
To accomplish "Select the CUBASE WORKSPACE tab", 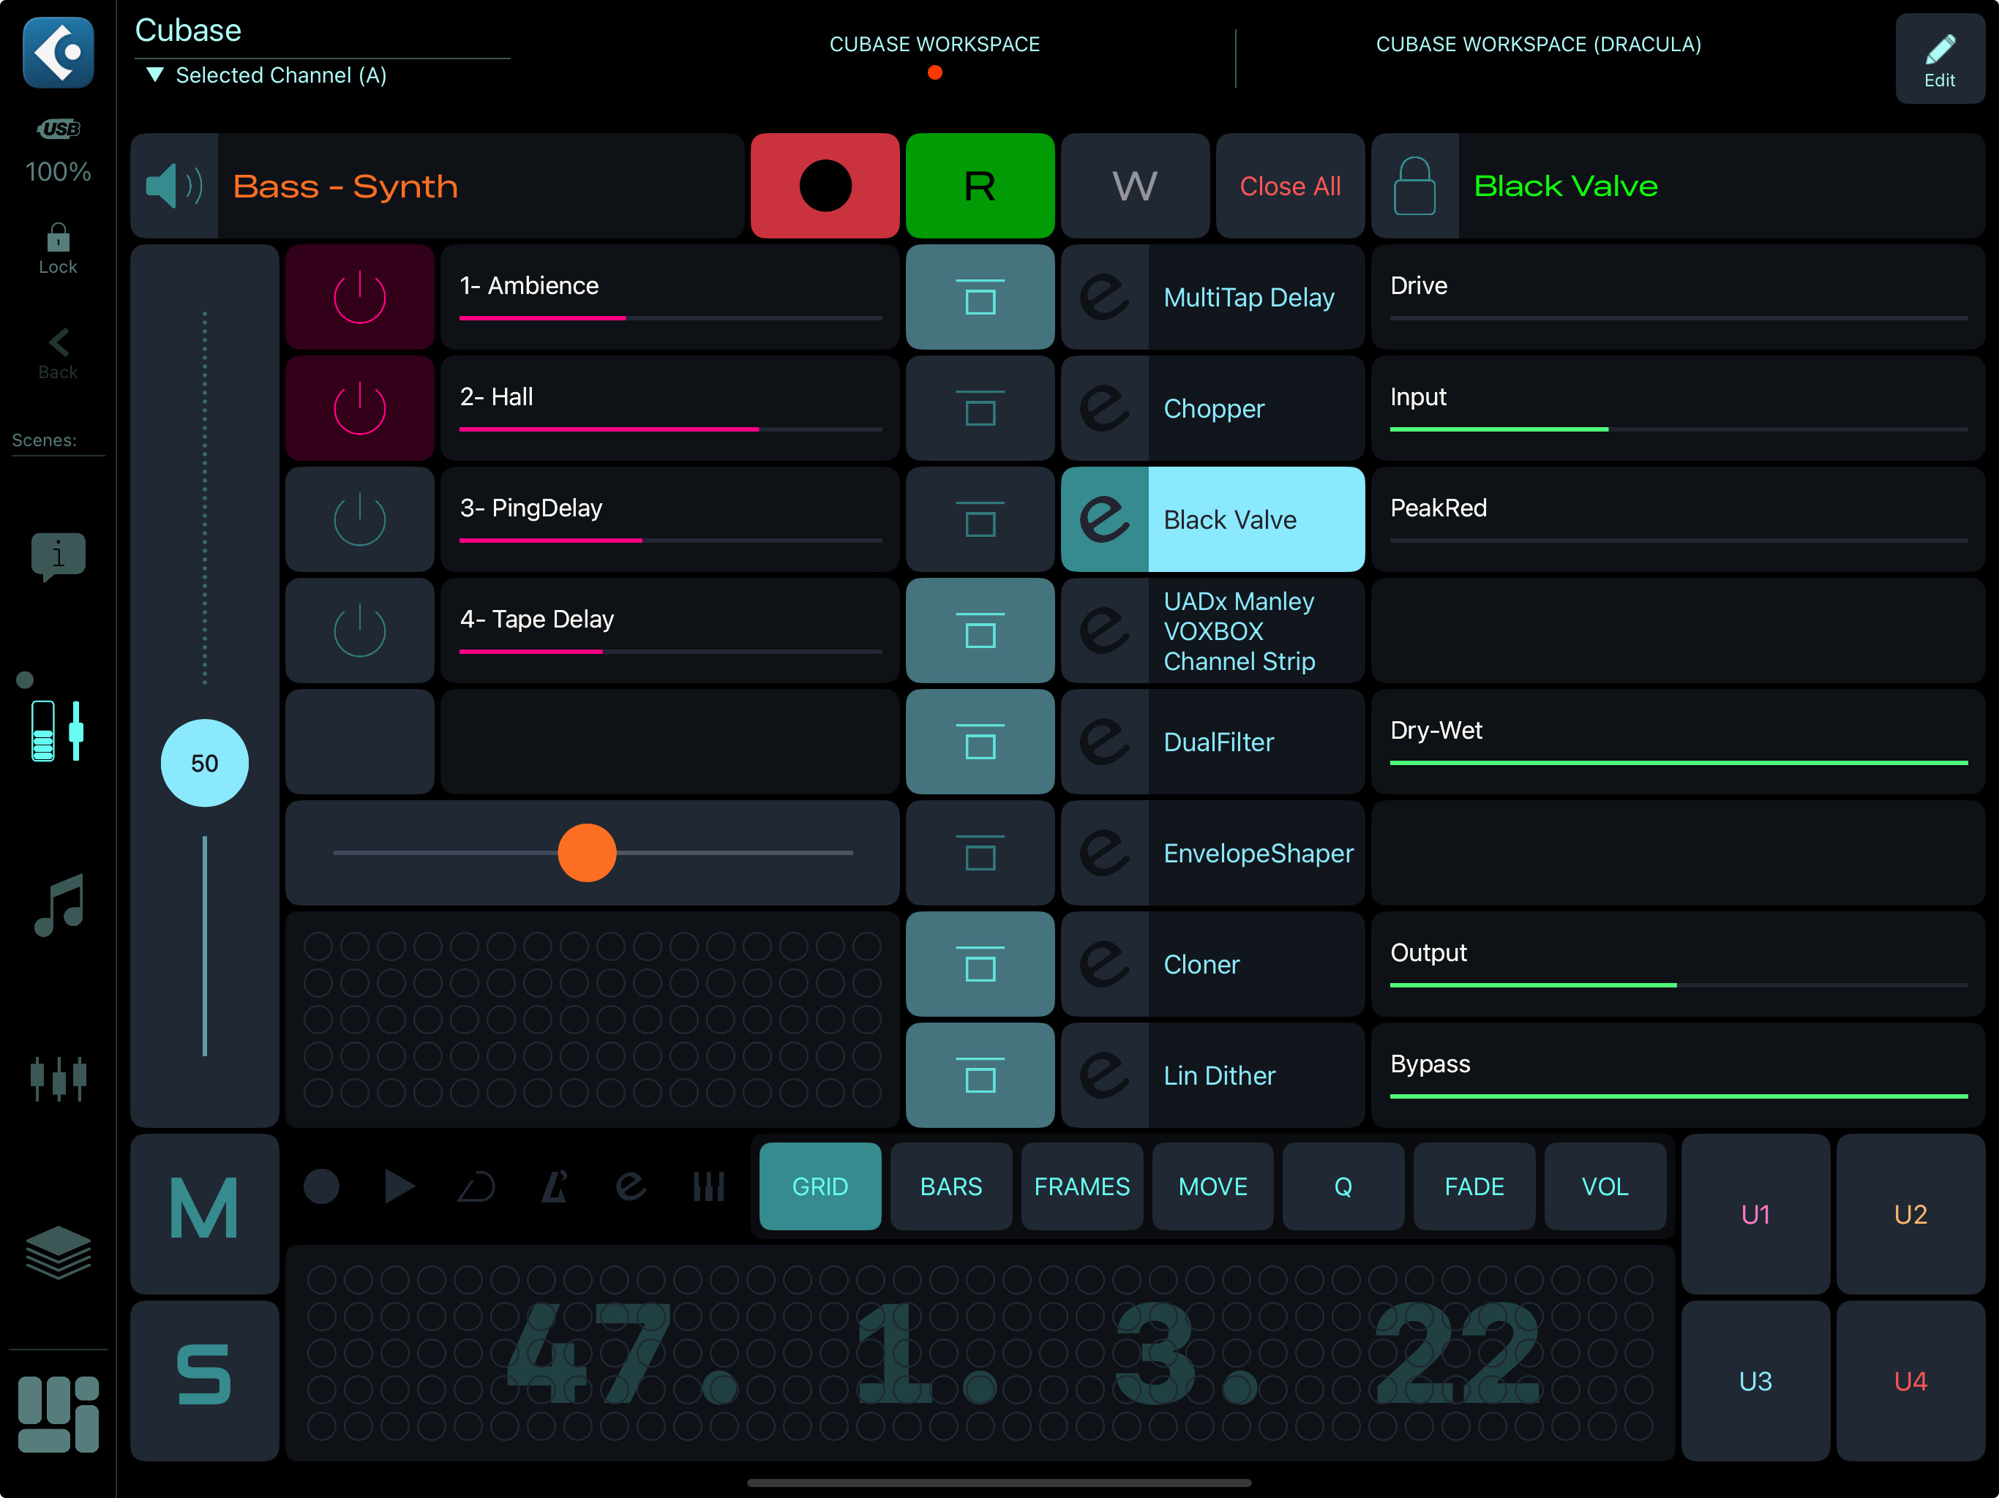I will click(935, 43).
